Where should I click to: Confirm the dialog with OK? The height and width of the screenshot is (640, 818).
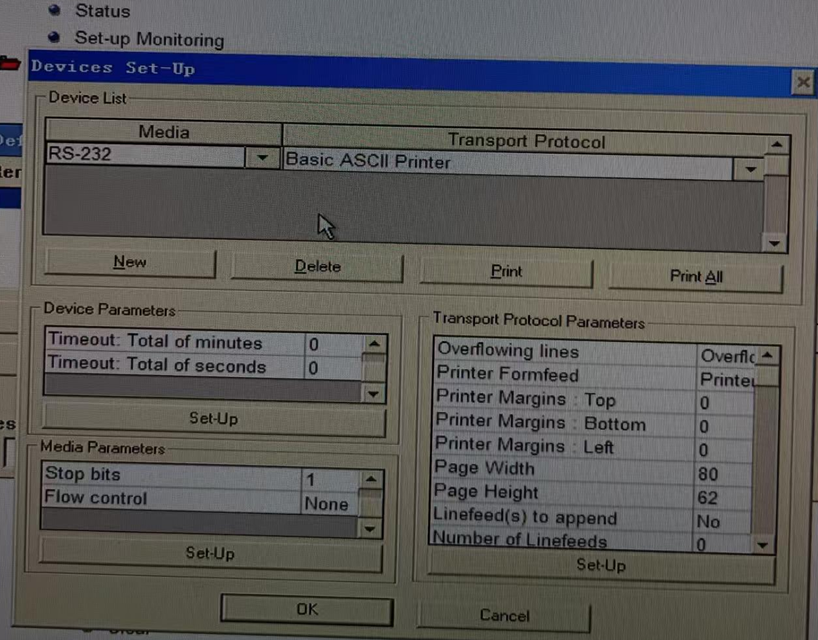[307, 610]
